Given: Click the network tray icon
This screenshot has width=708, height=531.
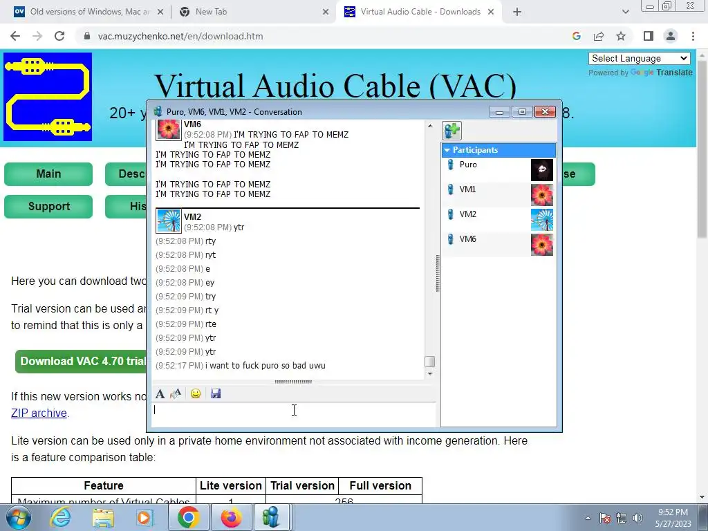Looking at the screenshot, I should pyautogui.click(x=622, y=518).
